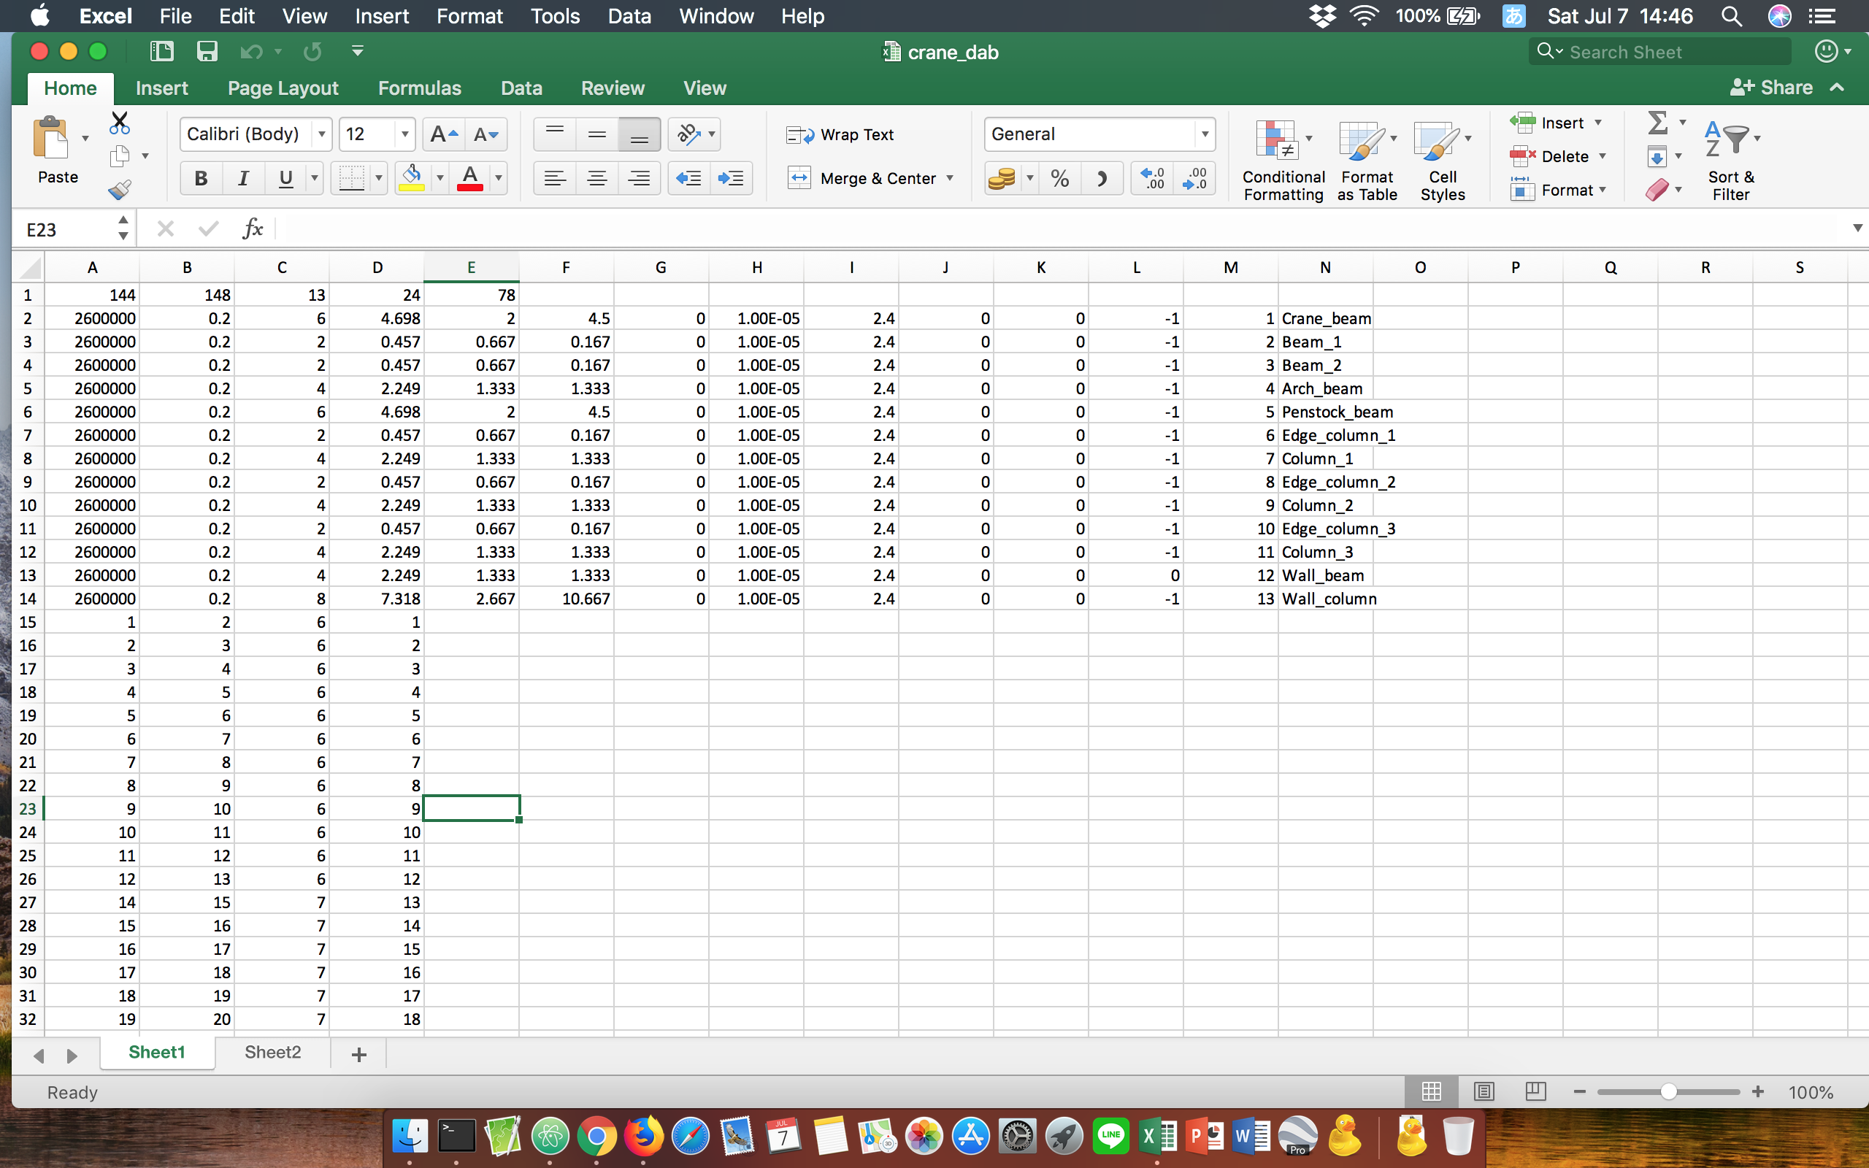Viewport: 1869px width, 1168px height.
Task: Open the font color dropdown arrow
Action: (x=499, y=178)
